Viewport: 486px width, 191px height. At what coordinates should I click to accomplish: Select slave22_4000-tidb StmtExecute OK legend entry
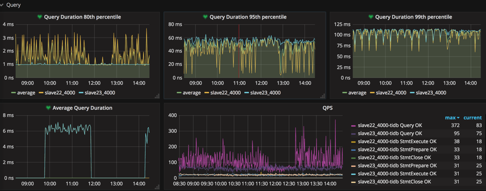click(x=397, y=141)
